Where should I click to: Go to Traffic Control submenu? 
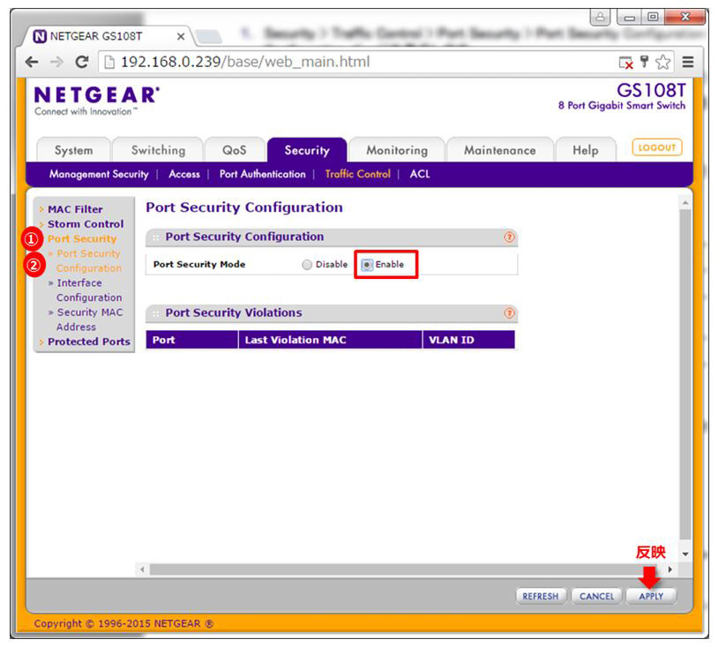pos(357,174)
